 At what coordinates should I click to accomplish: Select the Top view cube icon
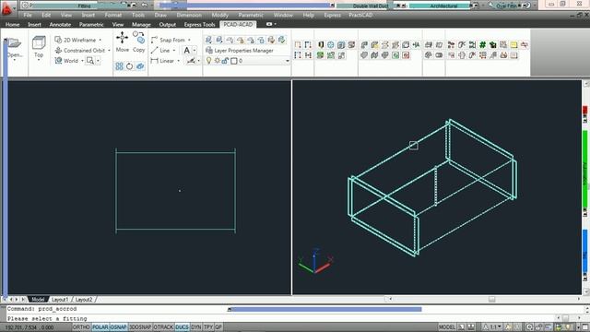click(x=39, y=42)
